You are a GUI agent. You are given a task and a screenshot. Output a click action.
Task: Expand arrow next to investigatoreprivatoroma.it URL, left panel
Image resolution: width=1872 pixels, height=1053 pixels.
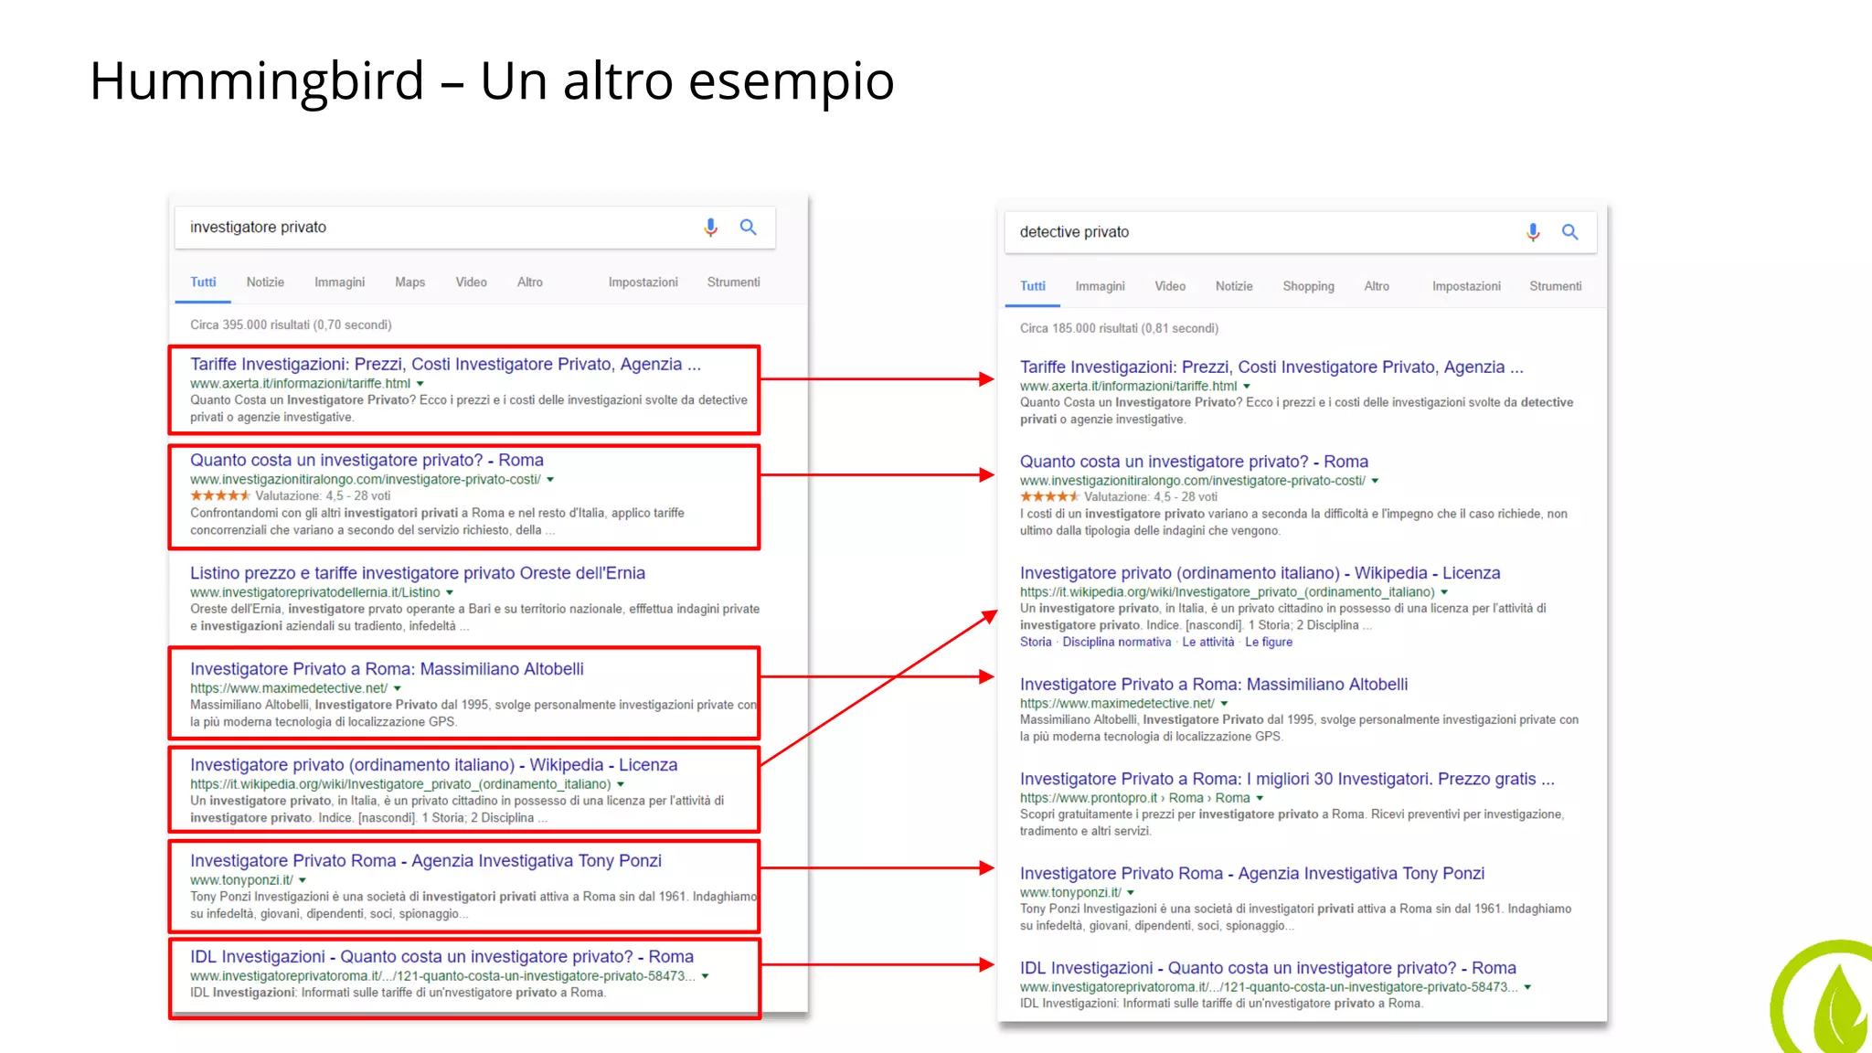click(x=705, y=977)
